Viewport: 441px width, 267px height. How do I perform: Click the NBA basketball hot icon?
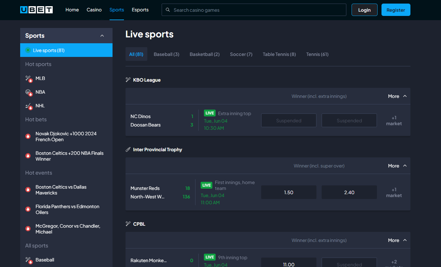click(29, 92)
